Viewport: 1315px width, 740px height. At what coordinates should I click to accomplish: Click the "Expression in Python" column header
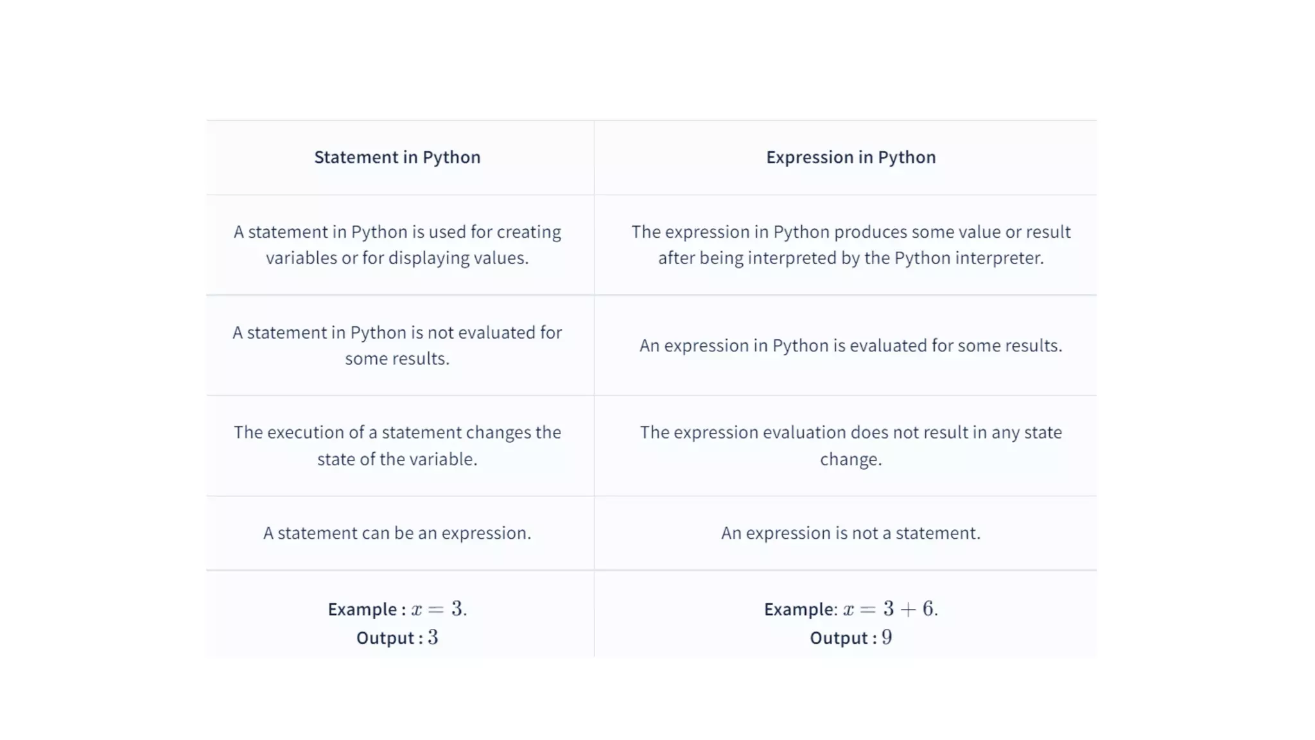pyautogui.click(x=850, y=157)
